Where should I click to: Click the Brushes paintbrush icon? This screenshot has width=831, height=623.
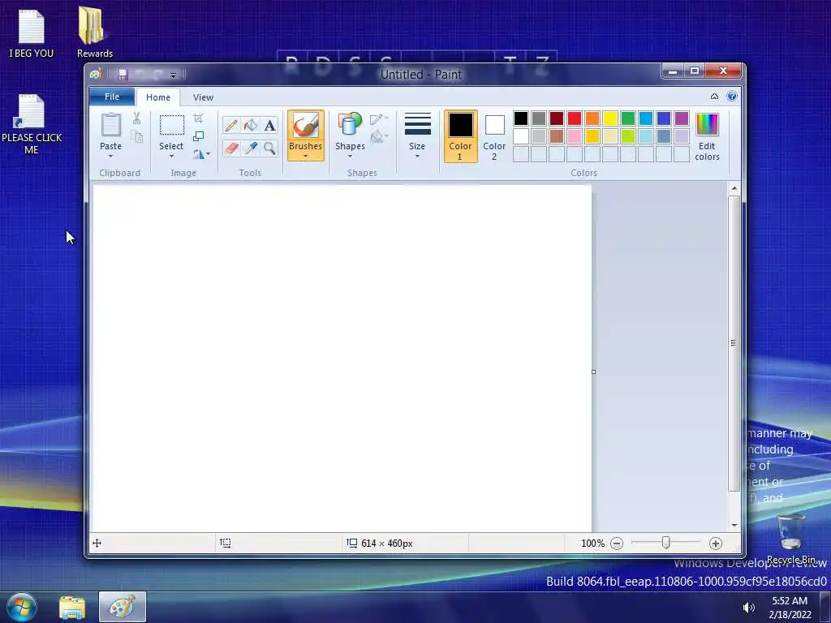pos(306,126)
